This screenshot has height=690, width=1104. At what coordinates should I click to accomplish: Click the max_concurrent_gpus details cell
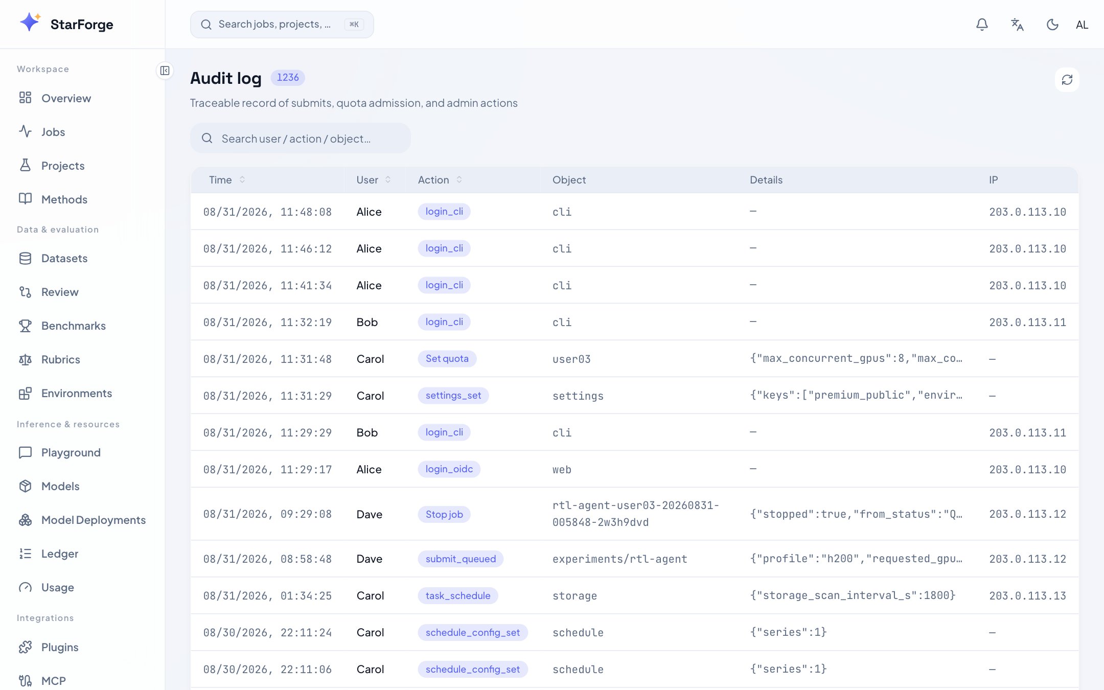(856, 358)
